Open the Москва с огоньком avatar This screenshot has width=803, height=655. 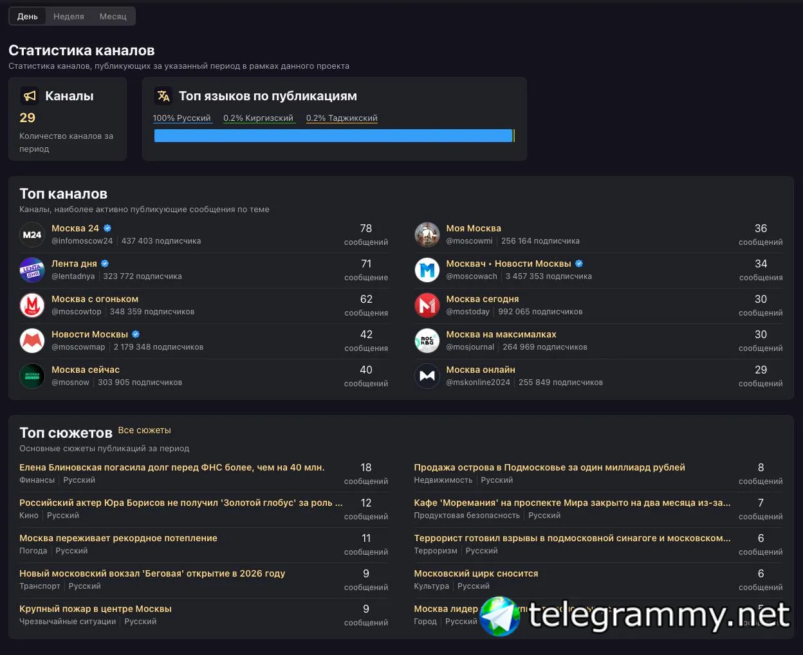32,305
